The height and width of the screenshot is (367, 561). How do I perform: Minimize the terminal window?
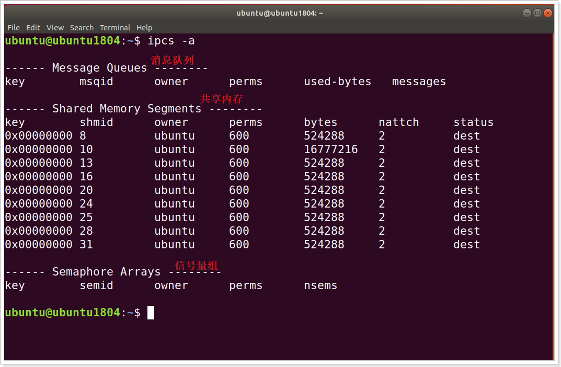coord(526,13)
